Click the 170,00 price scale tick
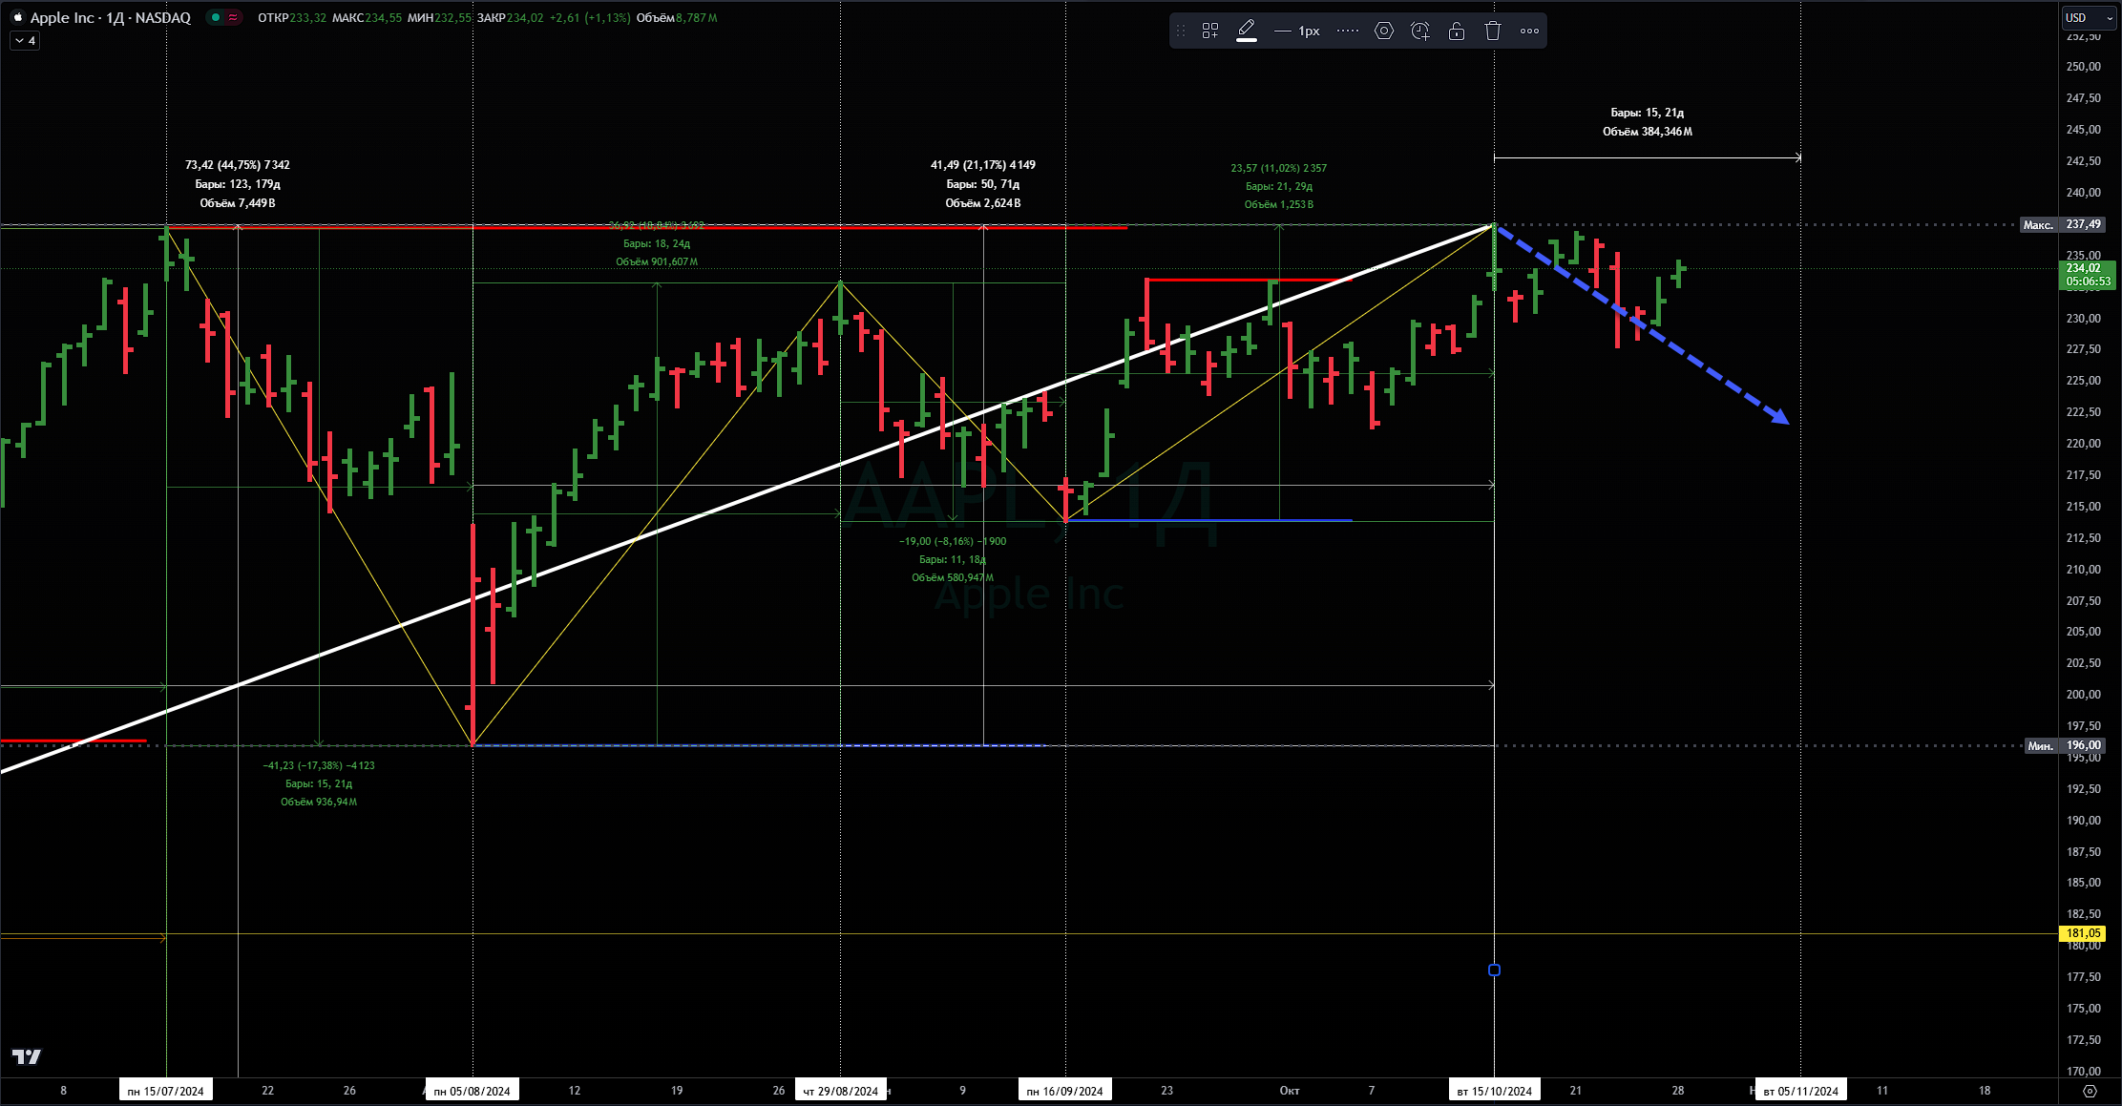 [x=2083, y=1072]
